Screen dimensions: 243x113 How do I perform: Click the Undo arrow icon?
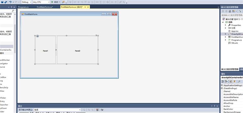click(10, 2)
